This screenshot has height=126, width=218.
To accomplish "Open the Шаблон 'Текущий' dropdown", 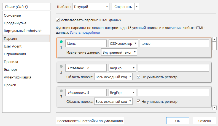I will tap(90, 6).
